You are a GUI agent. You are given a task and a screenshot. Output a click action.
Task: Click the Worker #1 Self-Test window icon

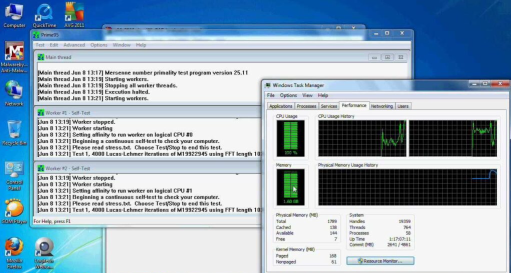40,113
